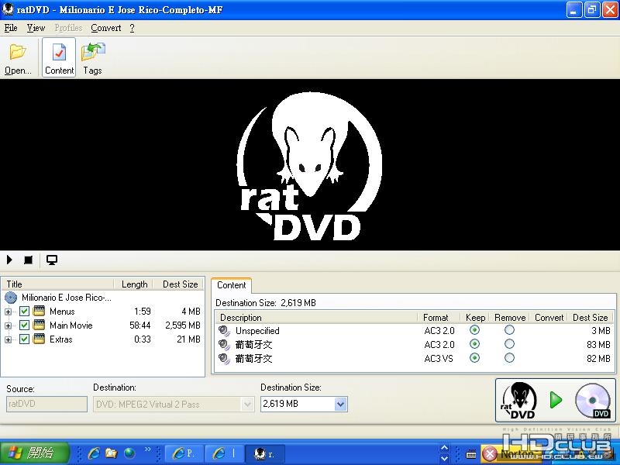Click the Keep column header
Viewport: 620px width, 465px height.
475,318
